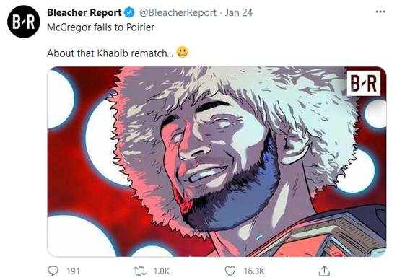Click the reply speech bubble icon

(x=53, y=271)
